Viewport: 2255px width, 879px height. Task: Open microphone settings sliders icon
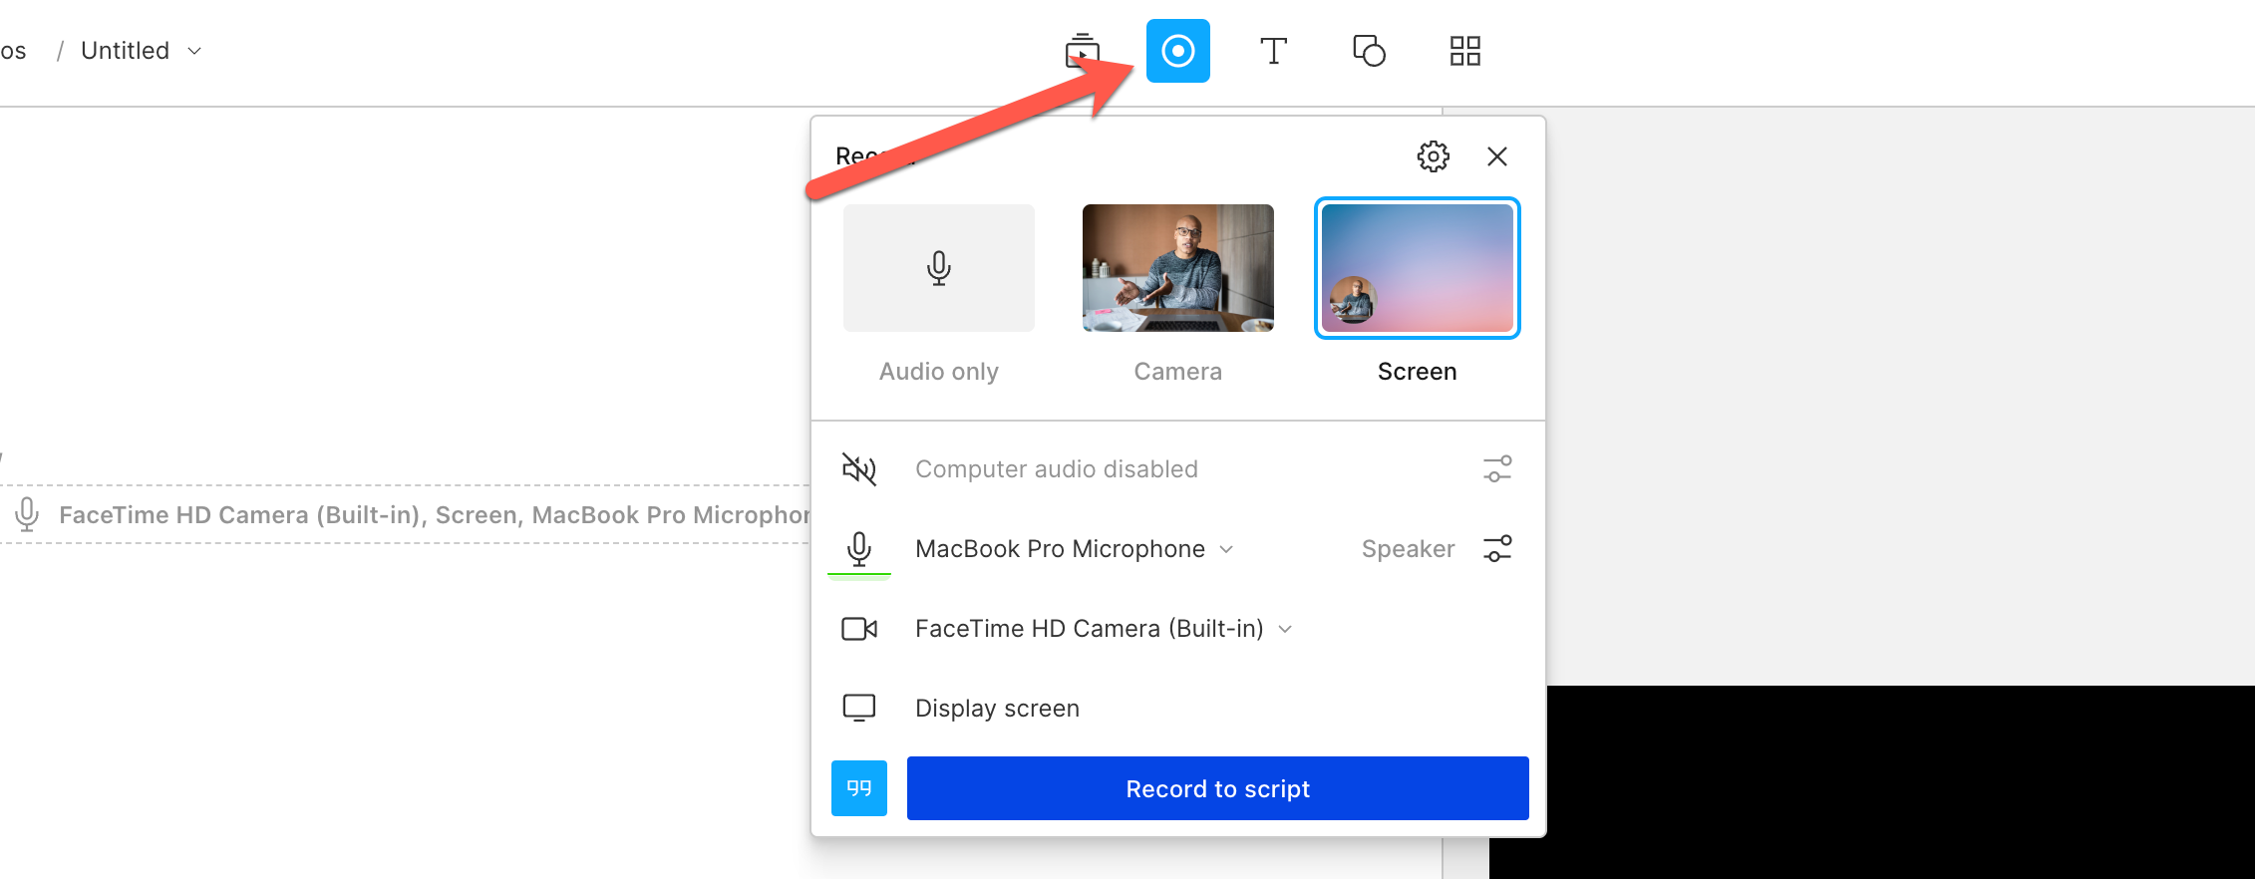coord(1496,549)
